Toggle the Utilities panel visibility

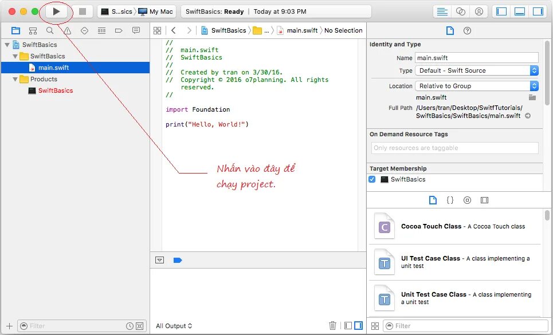[538, 11]
